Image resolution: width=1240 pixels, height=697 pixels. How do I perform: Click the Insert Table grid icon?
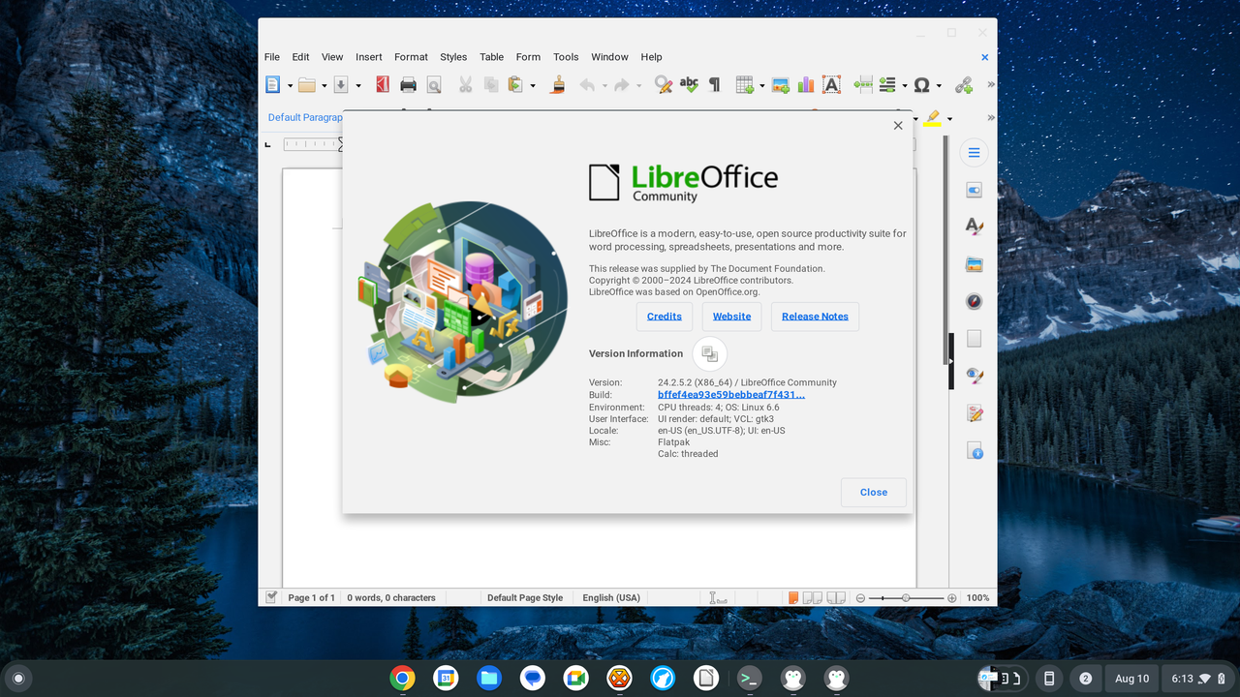pos(744,85)
